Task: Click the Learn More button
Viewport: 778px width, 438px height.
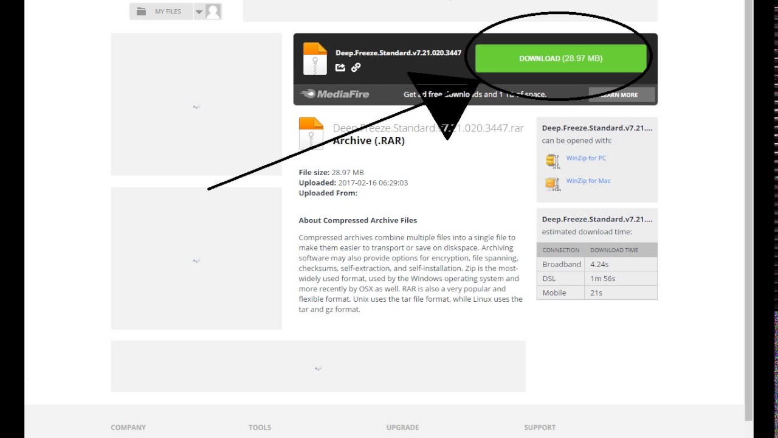Action: pos(621,95)
